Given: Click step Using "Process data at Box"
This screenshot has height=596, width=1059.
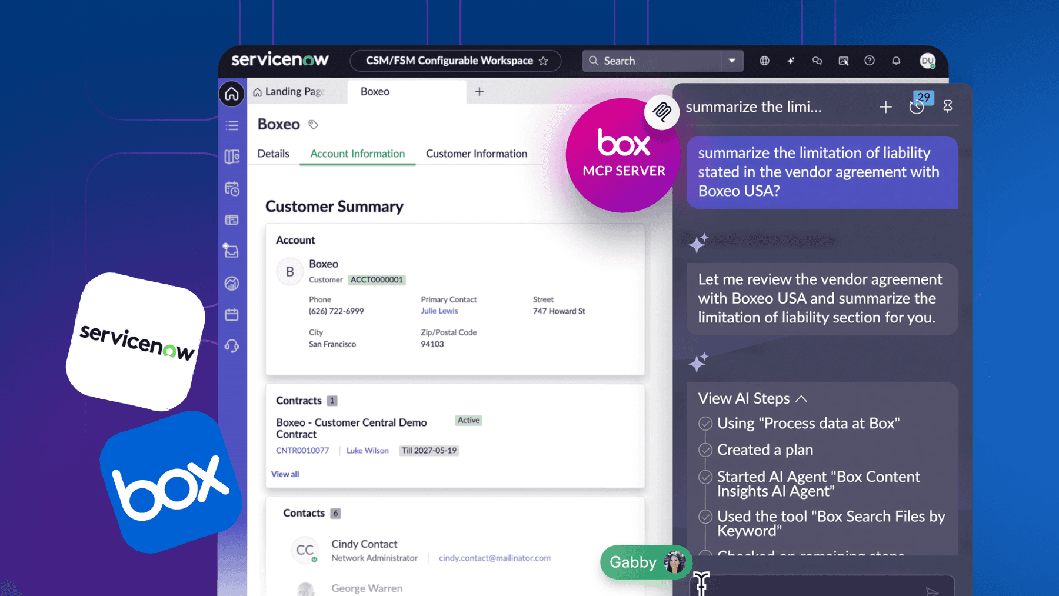Looking at the screenshot, I should tap(808, 424).
